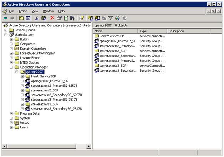This screenshot has width=224, height=157.
Task: Select NTDS Quotas in the tree
Action: click(30, 62)
